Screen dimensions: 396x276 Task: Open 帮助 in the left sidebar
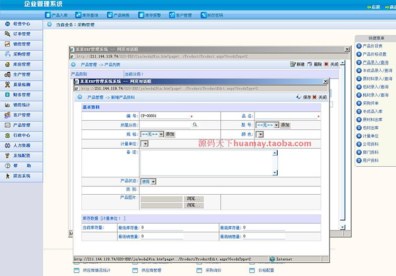tap(21, 166)
